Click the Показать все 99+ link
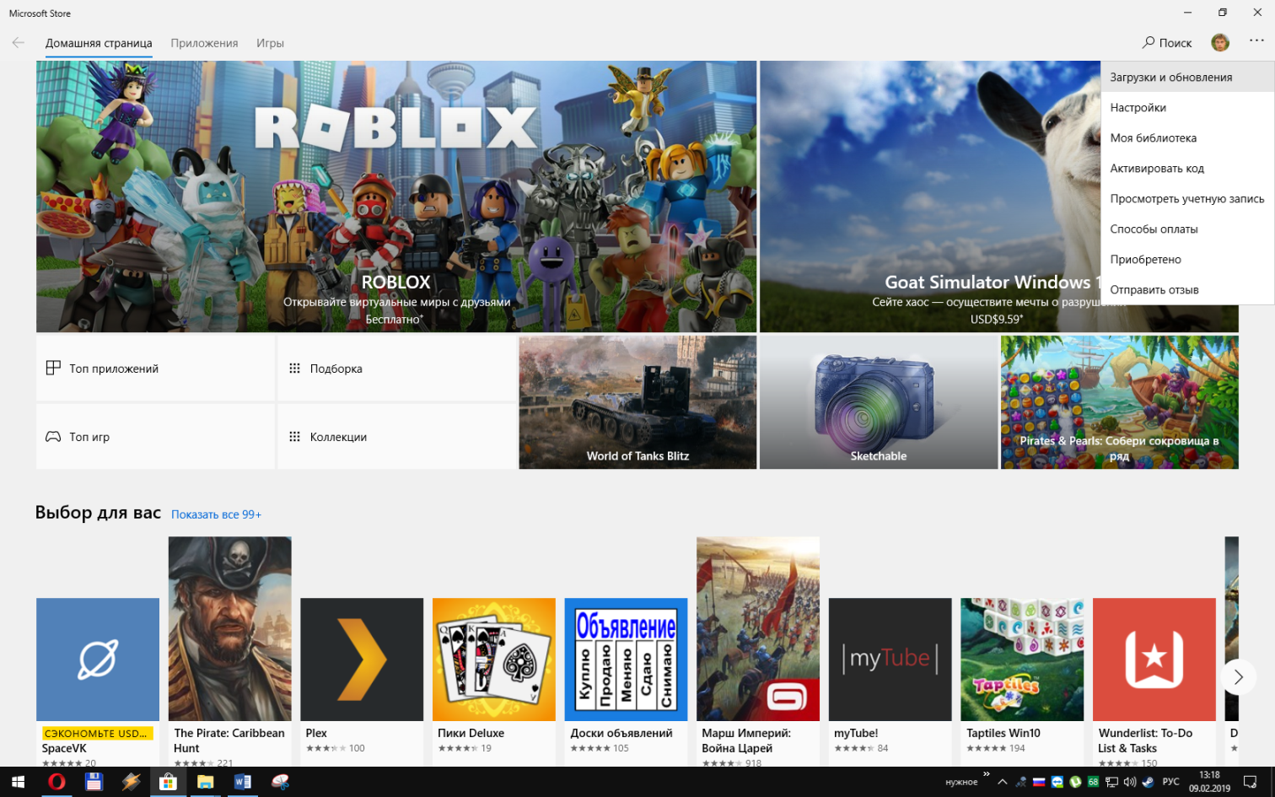Screen dimensions: 1275x797 tap(216, 514)
